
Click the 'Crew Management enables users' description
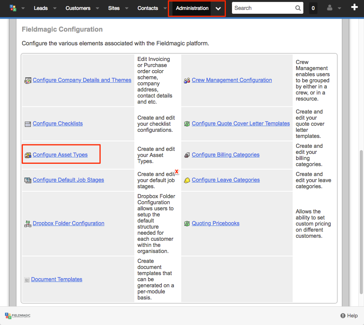point(313,80)
